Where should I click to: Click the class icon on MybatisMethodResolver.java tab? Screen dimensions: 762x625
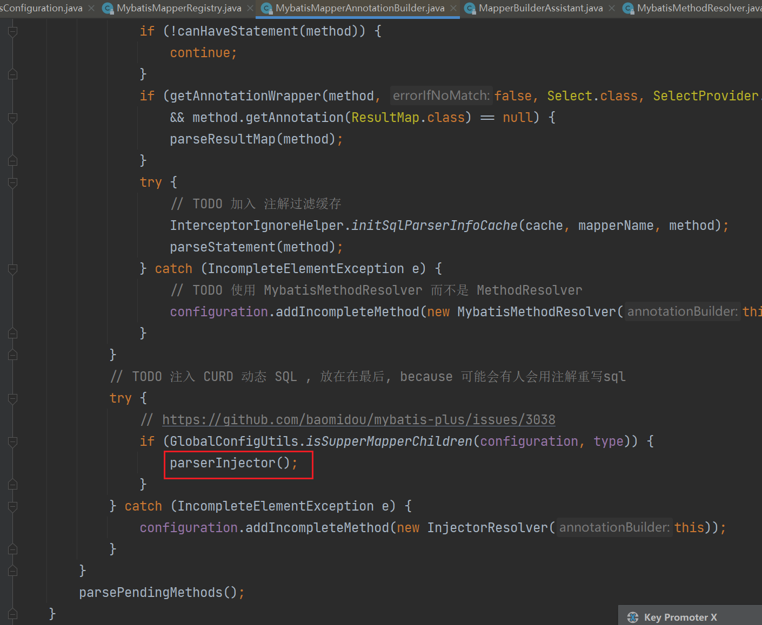pyautogui.click(x=629, y=8)
